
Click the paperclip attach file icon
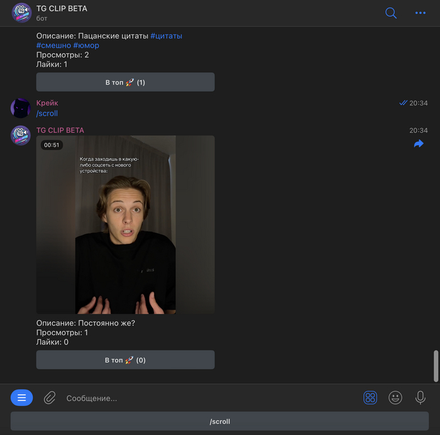[50, 397]
